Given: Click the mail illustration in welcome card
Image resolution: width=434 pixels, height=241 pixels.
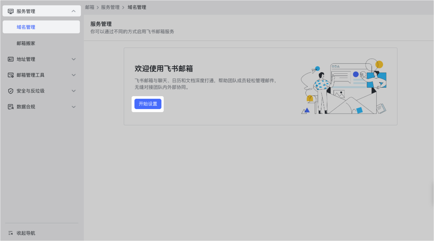Looking at the screenshot, I should (x=344, y=86).
